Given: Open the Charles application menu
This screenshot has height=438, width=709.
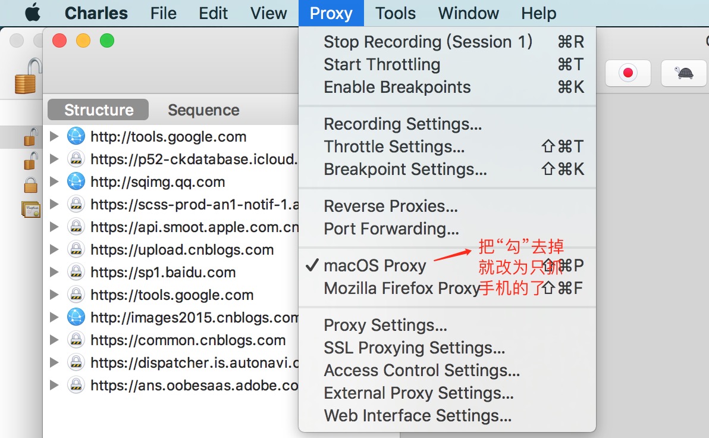Looking at the screenshot, I should pyautogui.click(x=96, y=13).
